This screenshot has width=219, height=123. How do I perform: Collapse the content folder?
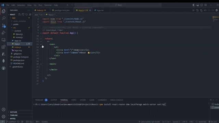pyautogui.click(x=13, y=31)
